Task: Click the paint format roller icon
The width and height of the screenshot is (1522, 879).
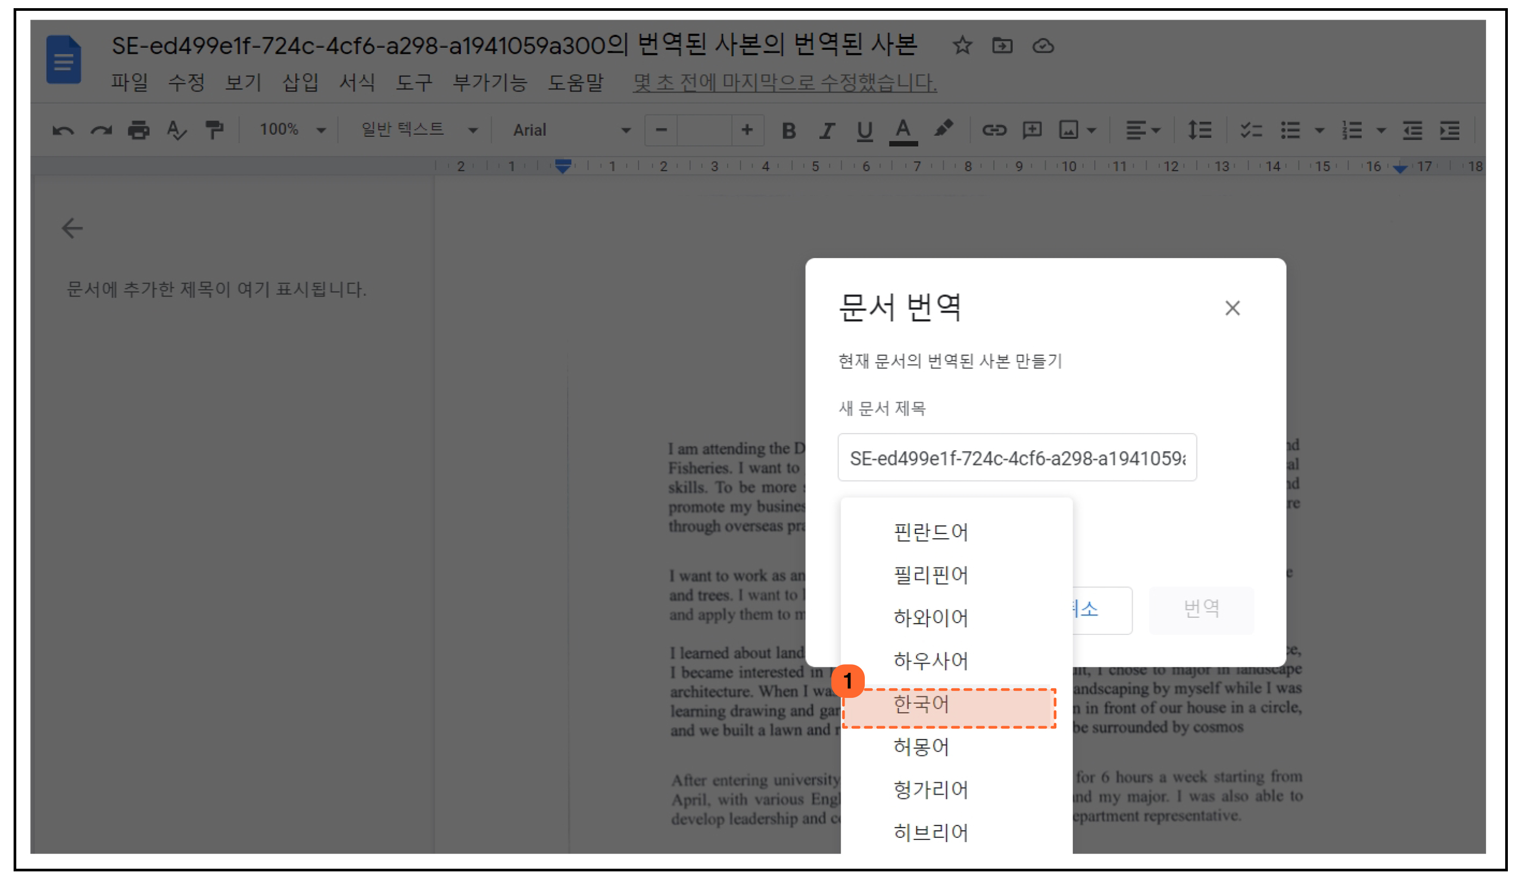Action: 214,130
